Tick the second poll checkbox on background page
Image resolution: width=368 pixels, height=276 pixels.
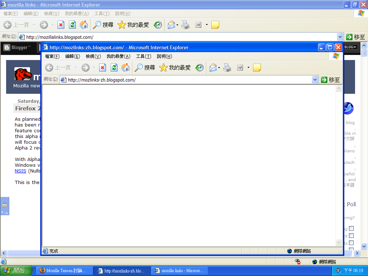pyautogui.click(x=351, y=236)
